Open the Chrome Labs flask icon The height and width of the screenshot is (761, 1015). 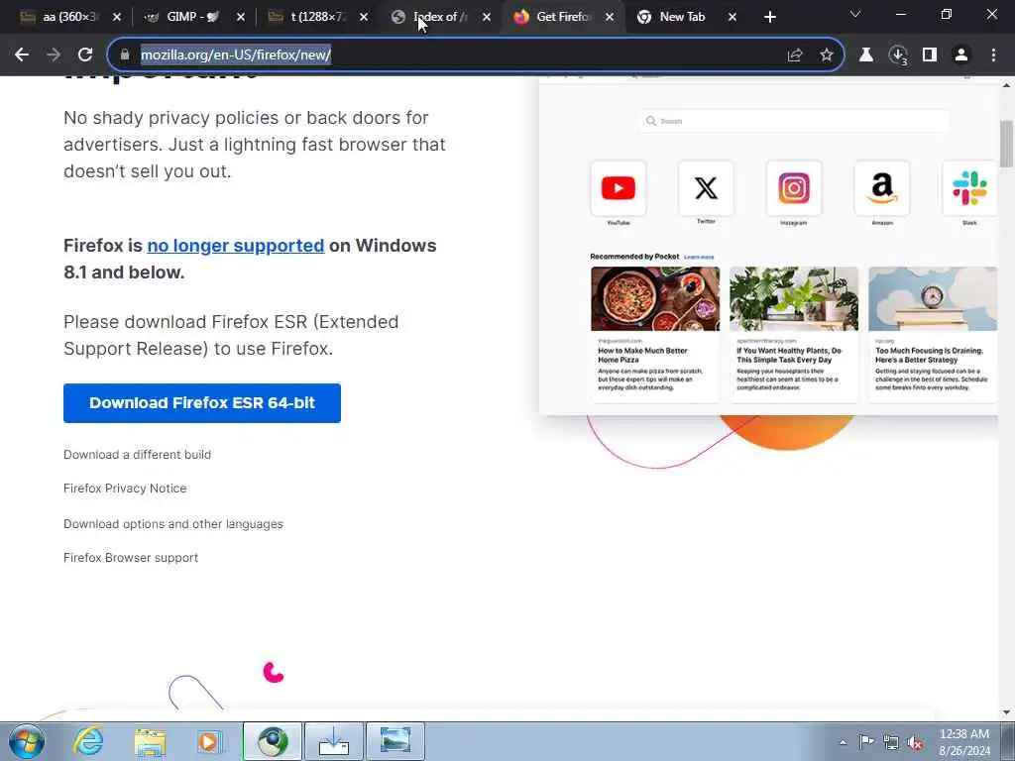[x=866, y=55]
